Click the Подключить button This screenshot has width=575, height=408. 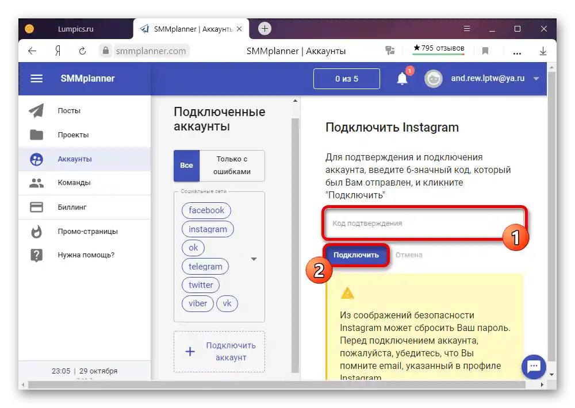click(x=356, y=255)
